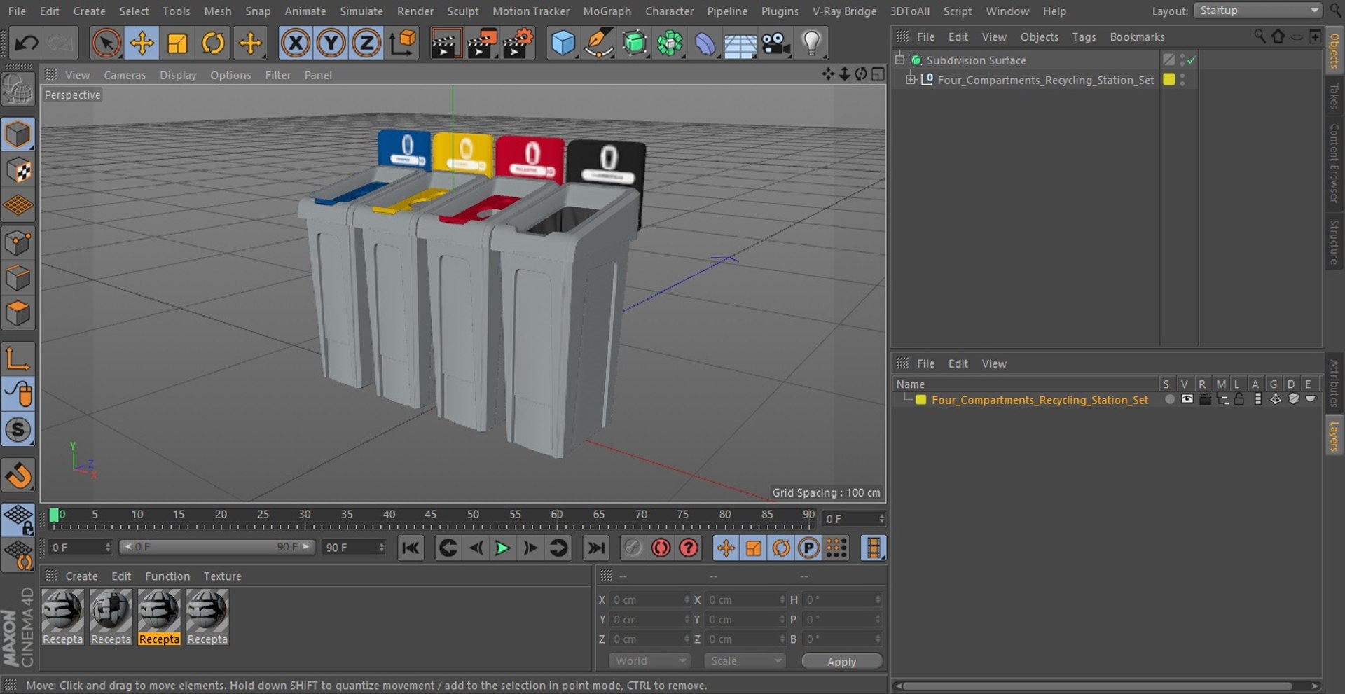The width and height of the screenshot is (1345, 694).
Task: Select the third Recepta material thumbnail
Action: [x=159, y=616]
